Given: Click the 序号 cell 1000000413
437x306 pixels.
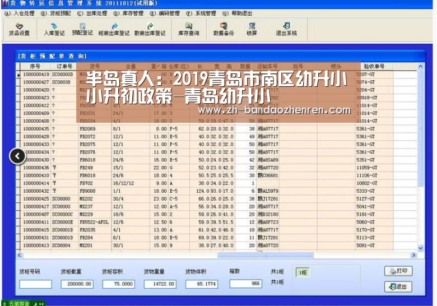Looking at the screenshot, I should tap(36, 245).
